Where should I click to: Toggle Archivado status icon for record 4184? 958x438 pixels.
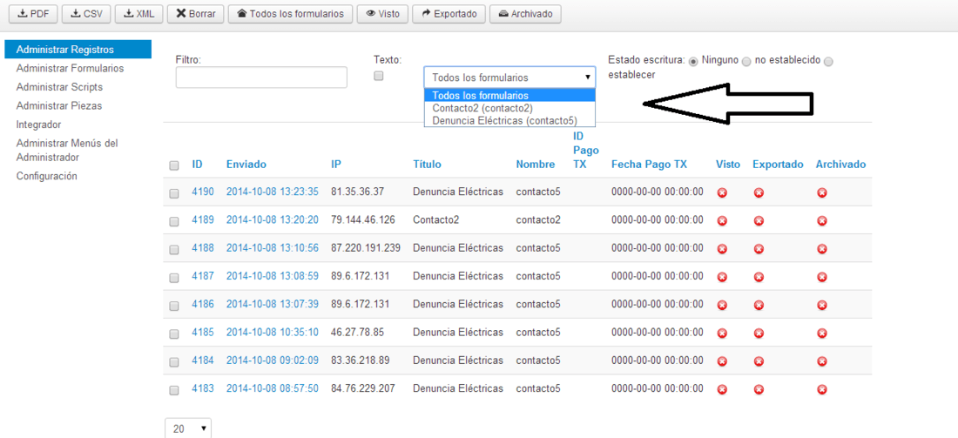pyautogui.click(x=822, y=361)
